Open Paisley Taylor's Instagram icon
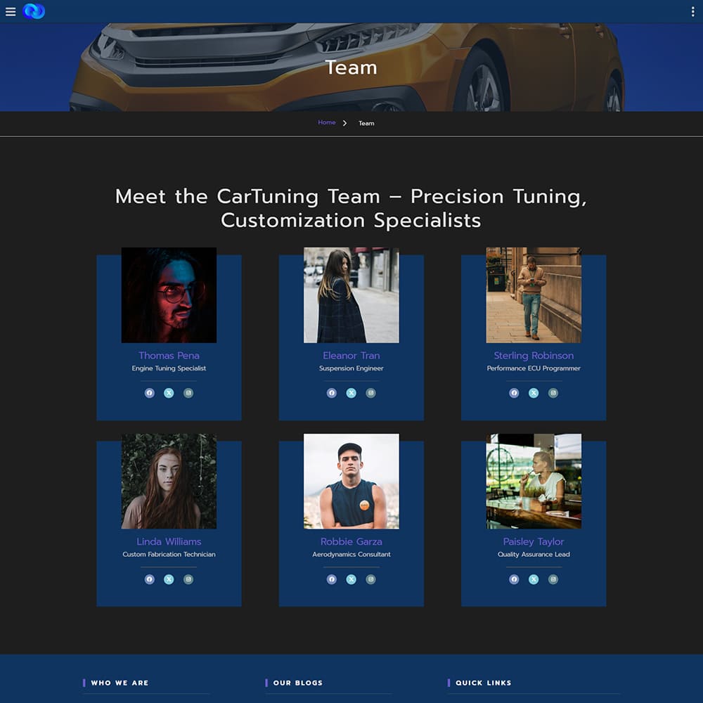The image size is (703, 703). pos(553,579)
